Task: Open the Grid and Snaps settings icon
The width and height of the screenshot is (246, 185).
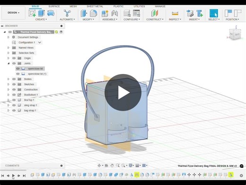Action: click(137, 166)
